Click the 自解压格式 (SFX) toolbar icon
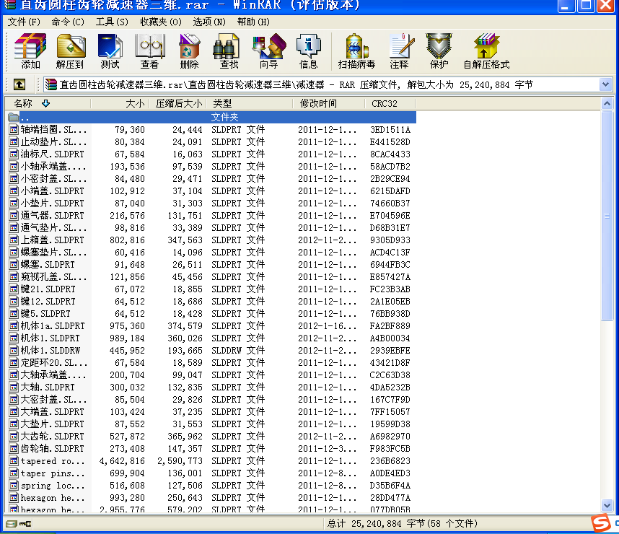The image size is (619, 534). pos(486,51)
